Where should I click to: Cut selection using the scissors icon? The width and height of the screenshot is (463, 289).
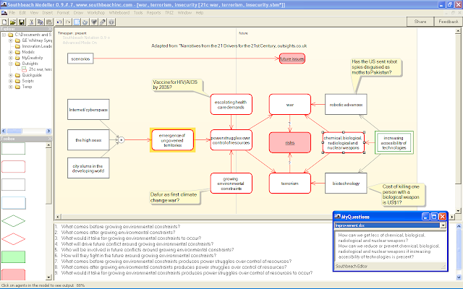pos(31,22)
